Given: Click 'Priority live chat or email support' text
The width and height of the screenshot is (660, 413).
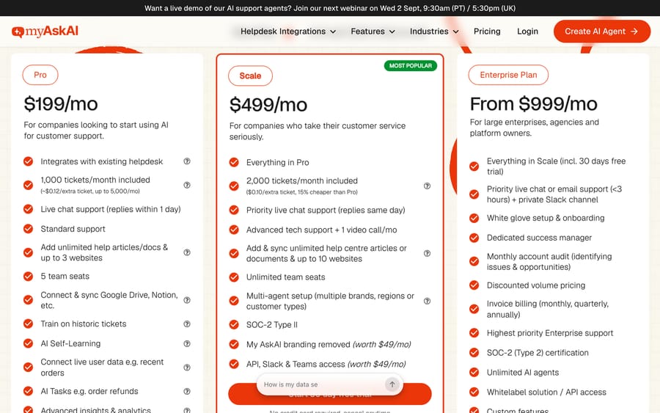Looking at the screenshot, I should (x=554, y=194).
